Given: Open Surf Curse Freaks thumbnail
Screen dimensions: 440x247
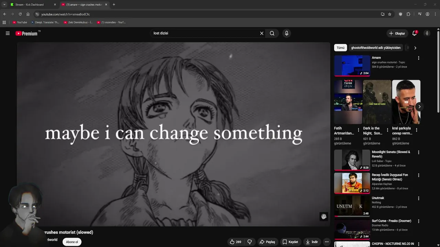Looking at the screenshot, I should pos(352,229).
